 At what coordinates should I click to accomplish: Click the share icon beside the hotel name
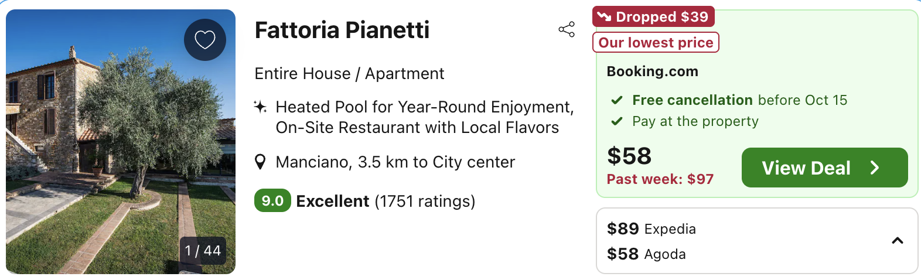[x=567, y=30]
